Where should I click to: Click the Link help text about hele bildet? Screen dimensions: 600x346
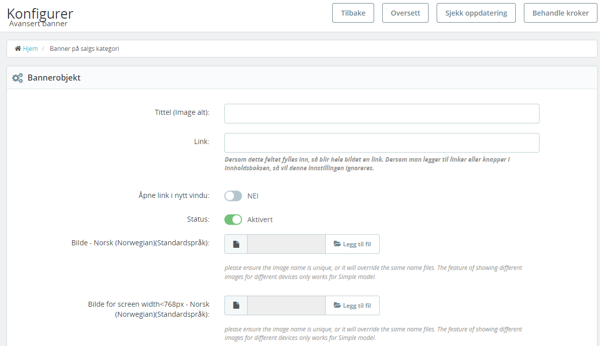pos(367,164)
